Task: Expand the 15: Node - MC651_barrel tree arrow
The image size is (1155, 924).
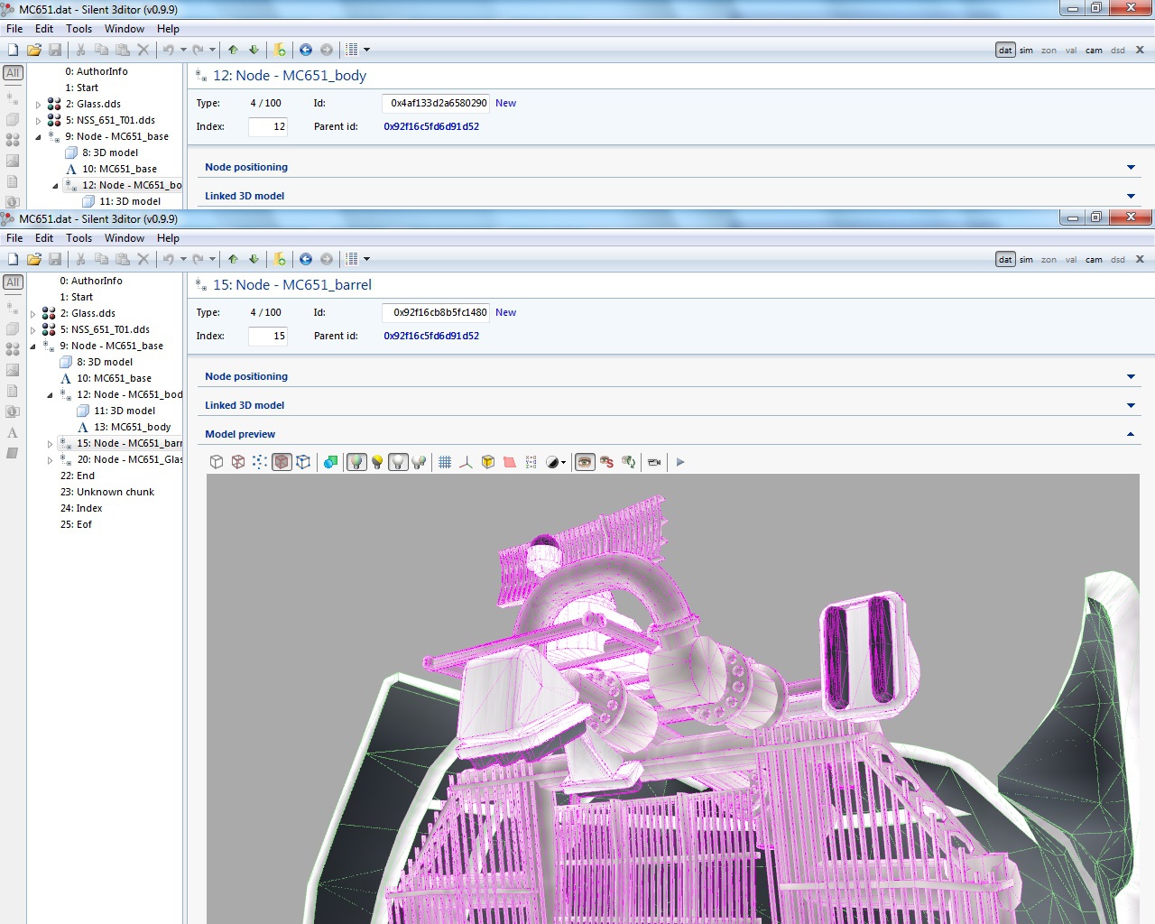Action: (x=51, y=444)
